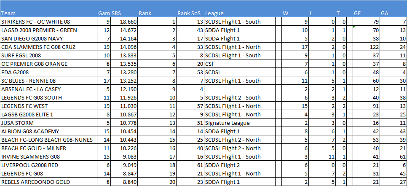Click the REBELS ARREDONDO GOLD cell
This screenshot has width=407, height=186.
click(x=48, y=182)
